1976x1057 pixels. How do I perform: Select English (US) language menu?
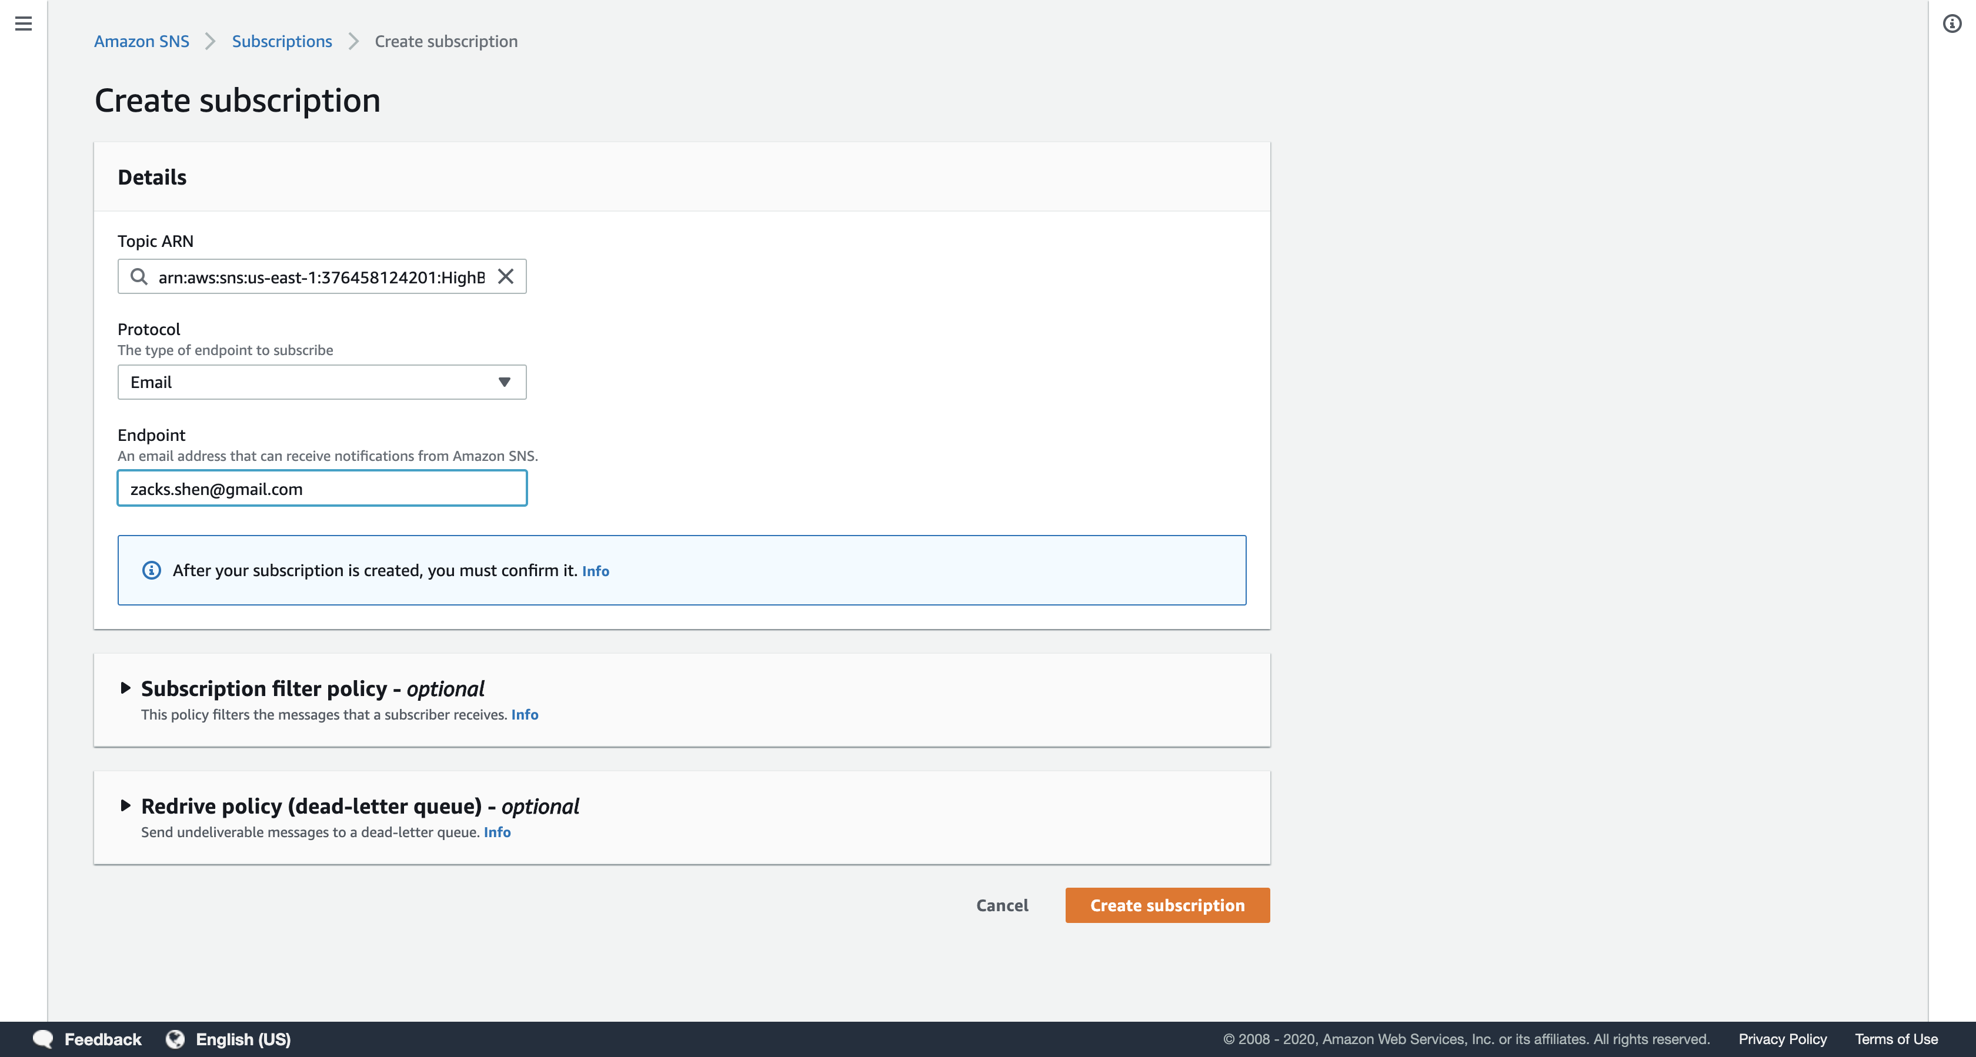pos(243,1039)
